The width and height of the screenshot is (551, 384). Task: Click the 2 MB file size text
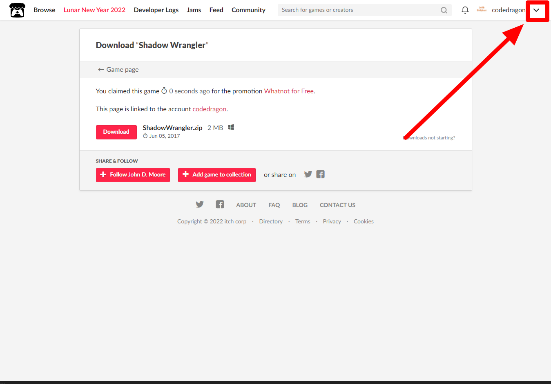tap(215, 128)
